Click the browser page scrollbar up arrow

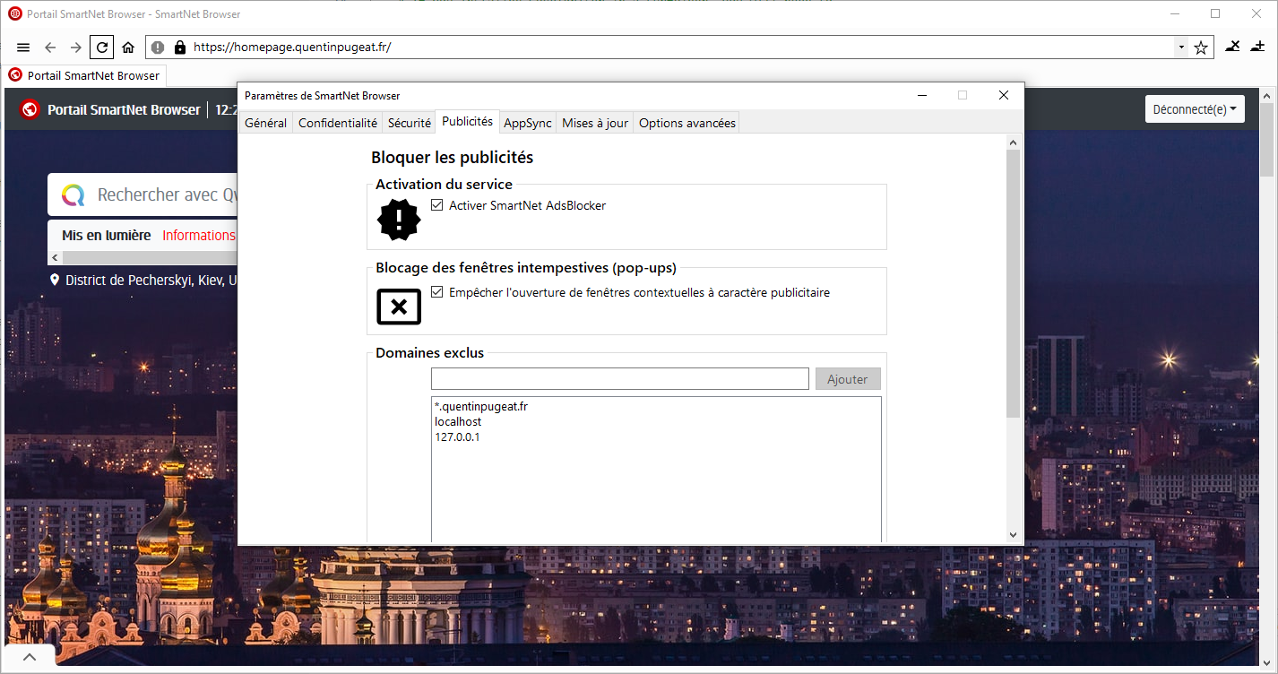pyautogui.click(x=1267, y=95)
